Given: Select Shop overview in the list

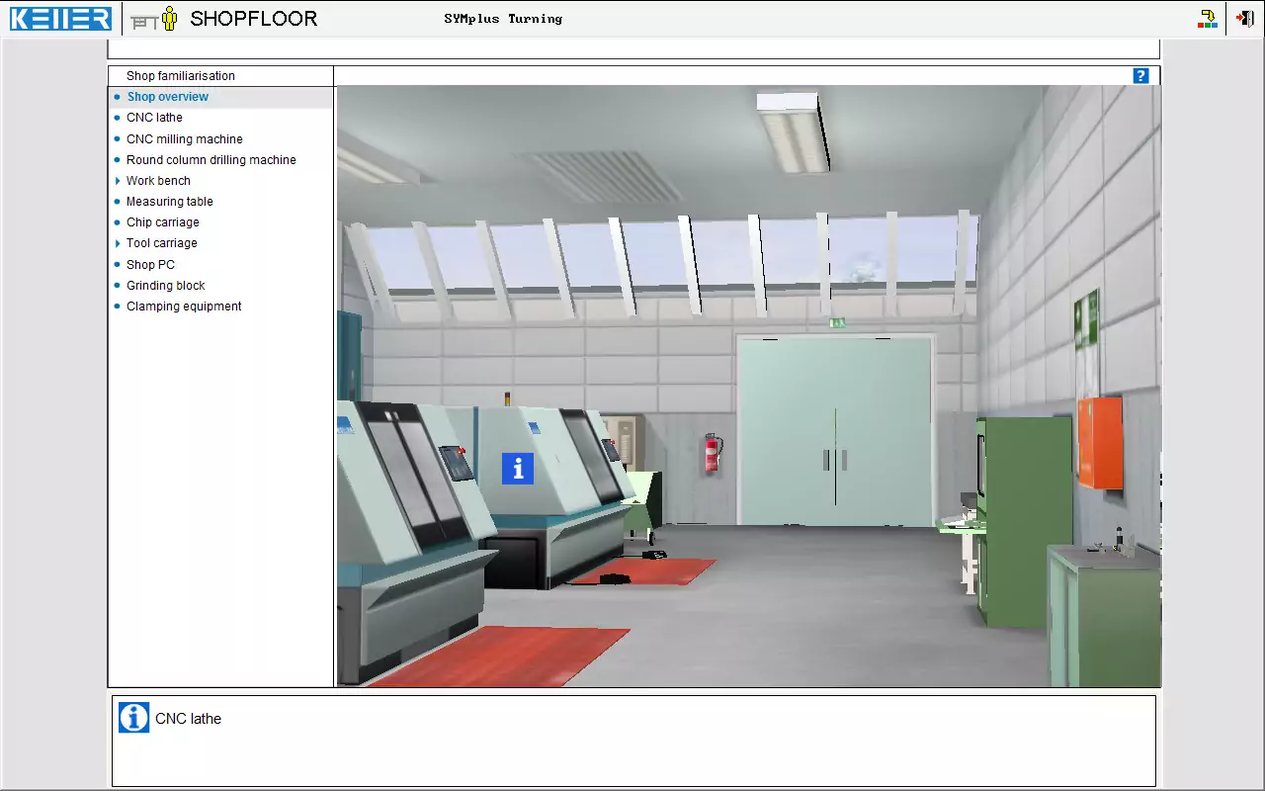Looking at the screenshot, I should click(x=167, y=97).
